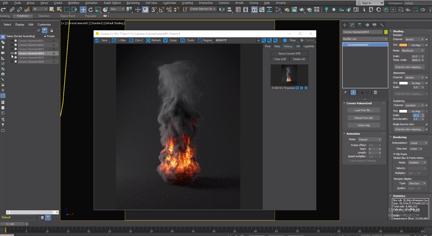Open the emission Mode Blackbody dropdown

[413, 51]
